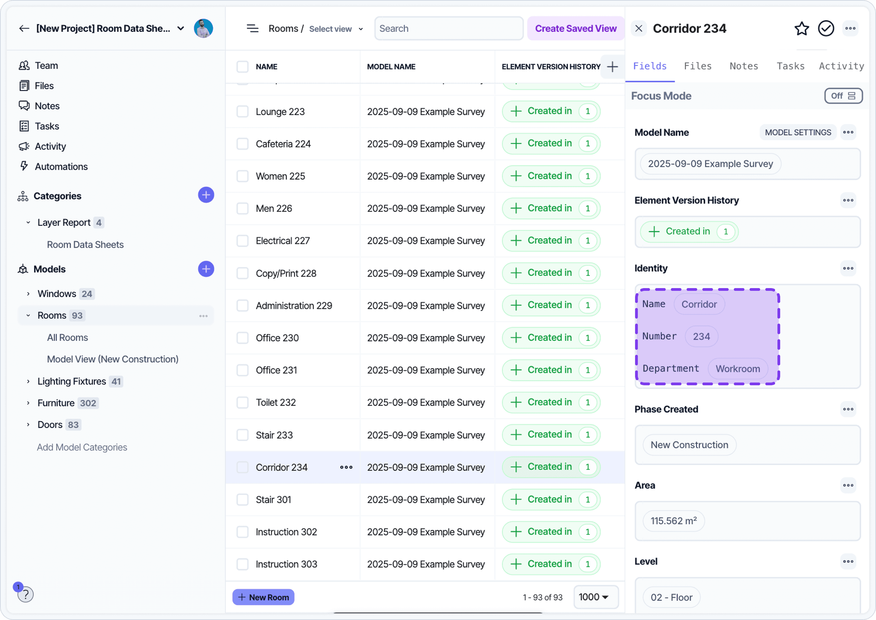Viewport: 876px width, 620px height.
Task: Open the Identity field options menu
Action: [848, 268]
